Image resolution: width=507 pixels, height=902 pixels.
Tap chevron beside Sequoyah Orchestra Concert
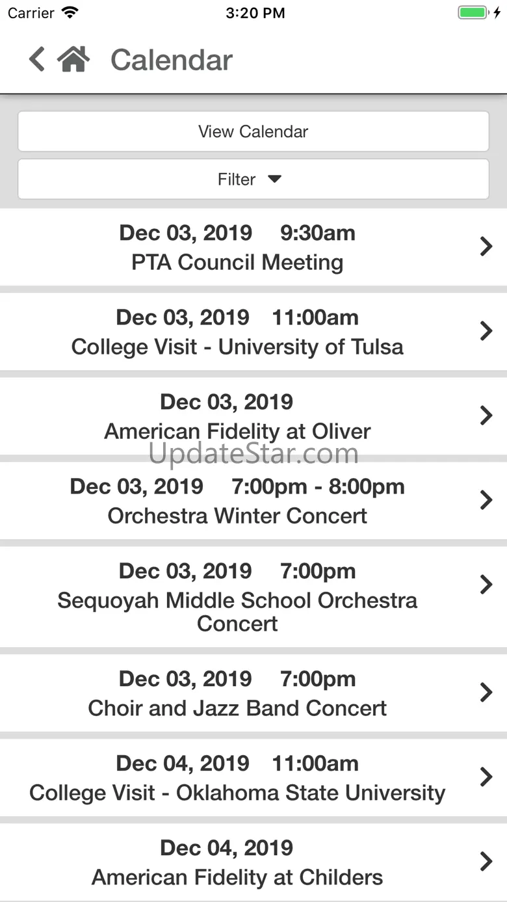click(x=486, y=585)
